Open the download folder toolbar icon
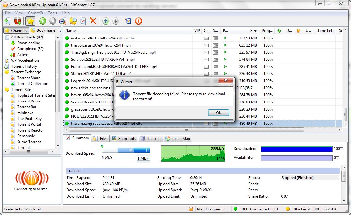Image resolution: width=351 pixels, height=215 pixels. click(73, 21)
